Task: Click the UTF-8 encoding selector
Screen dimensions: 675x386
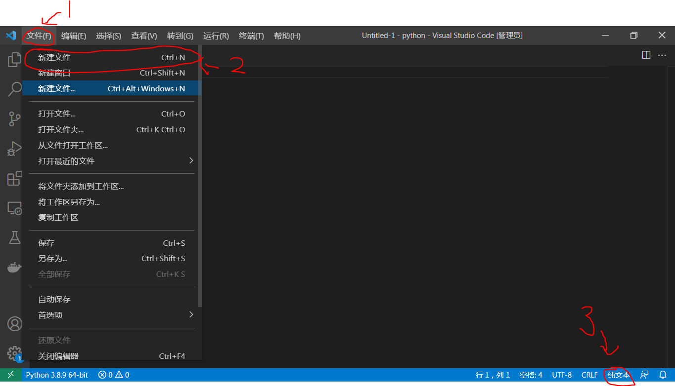Action: 562,375
